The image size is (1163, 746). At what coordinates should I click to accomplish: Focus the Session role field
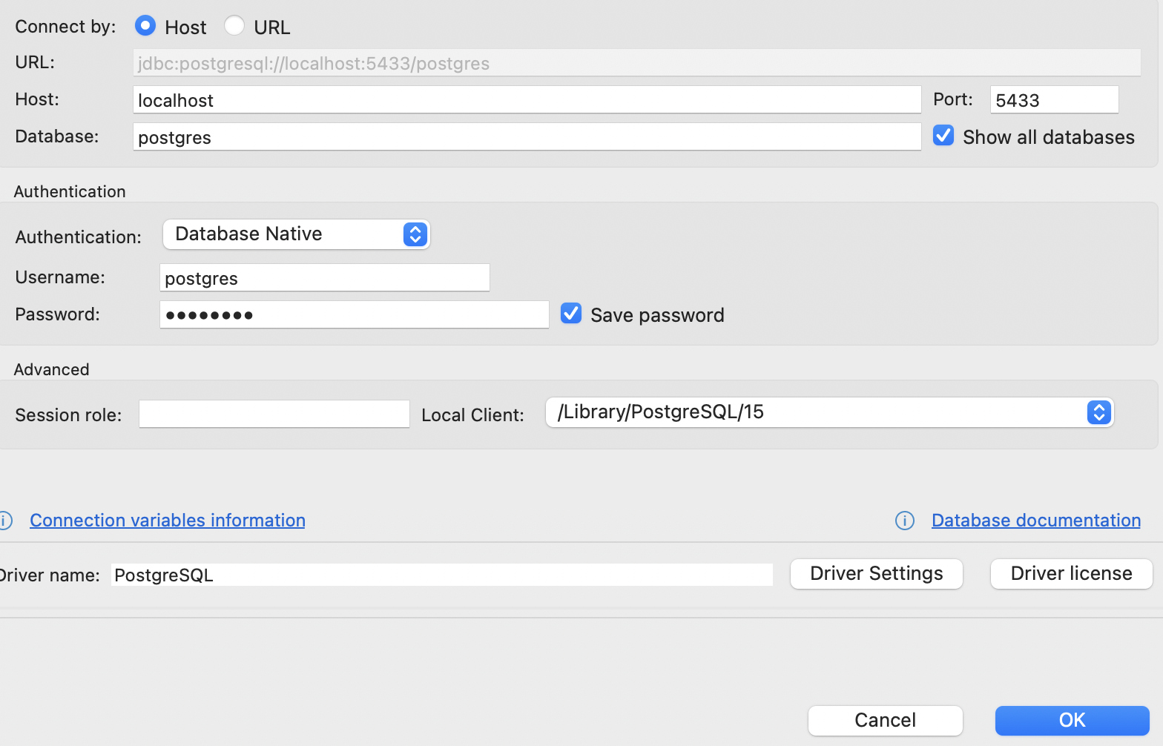[274, 414]
